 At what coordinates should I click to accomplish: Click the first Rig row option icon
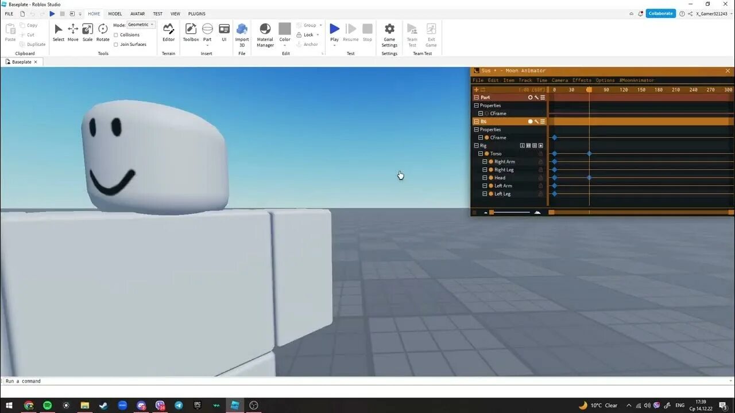(x=522, y=146)
